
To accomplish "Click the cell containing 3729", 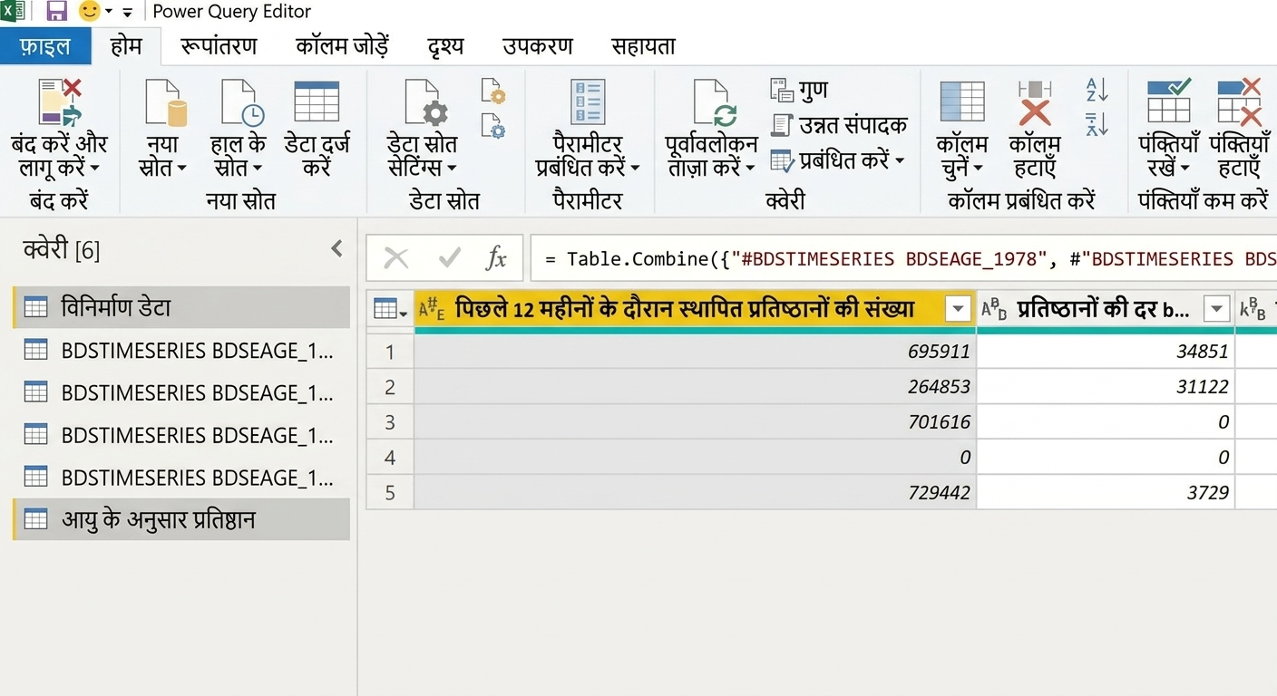I will click(1106, 492).
